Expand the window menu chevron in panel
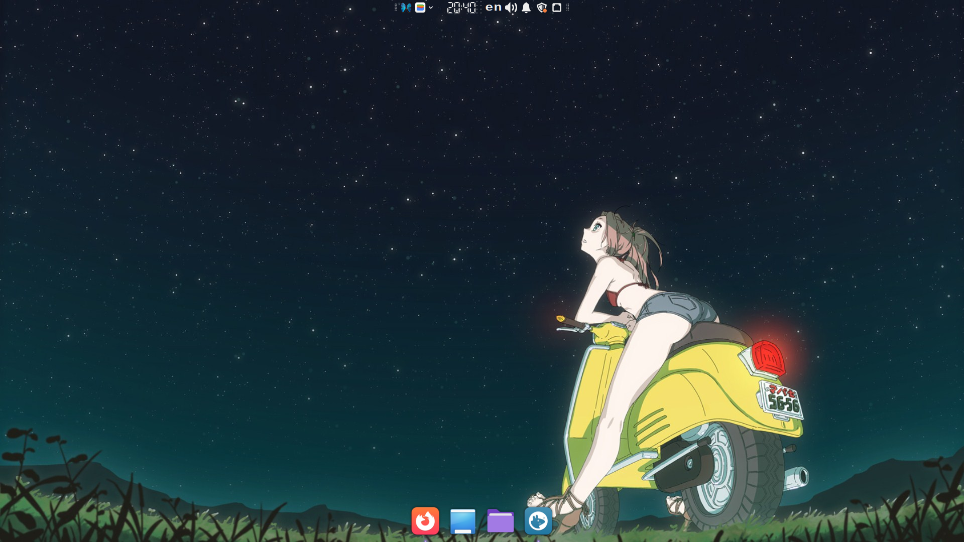Image resolution: width=964 pixels, height=542 pixels. tap(431, 8)
